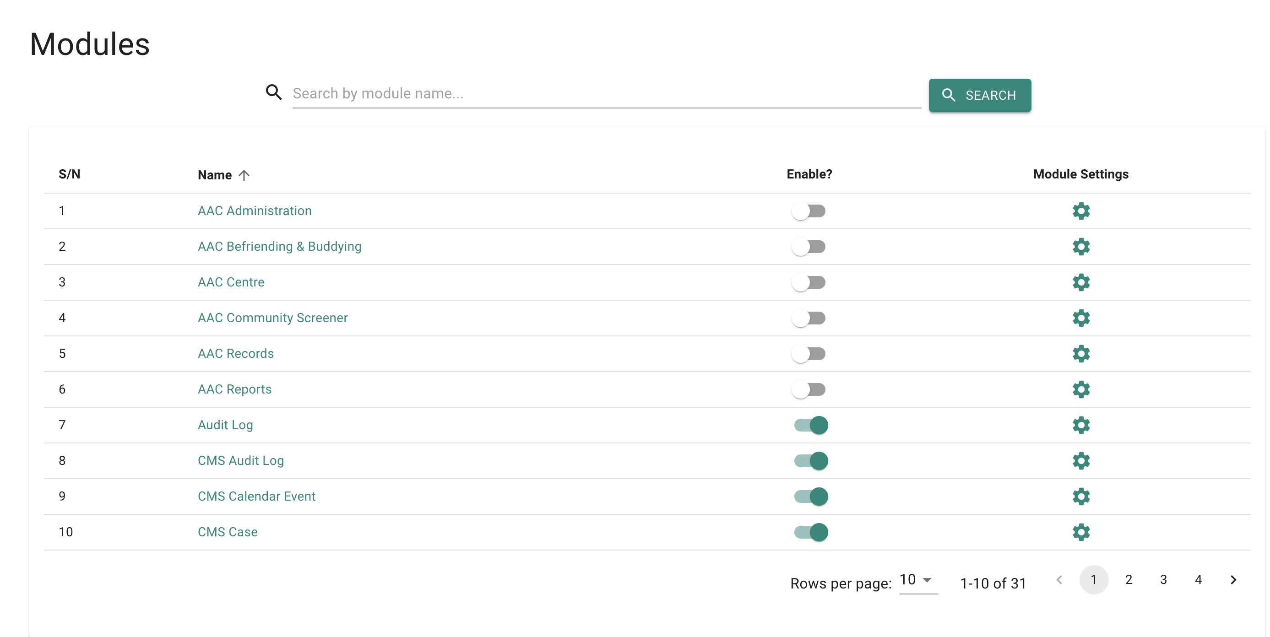
Task: Enable the AAC Administration module toggle
Action: [x=809, y=211]
